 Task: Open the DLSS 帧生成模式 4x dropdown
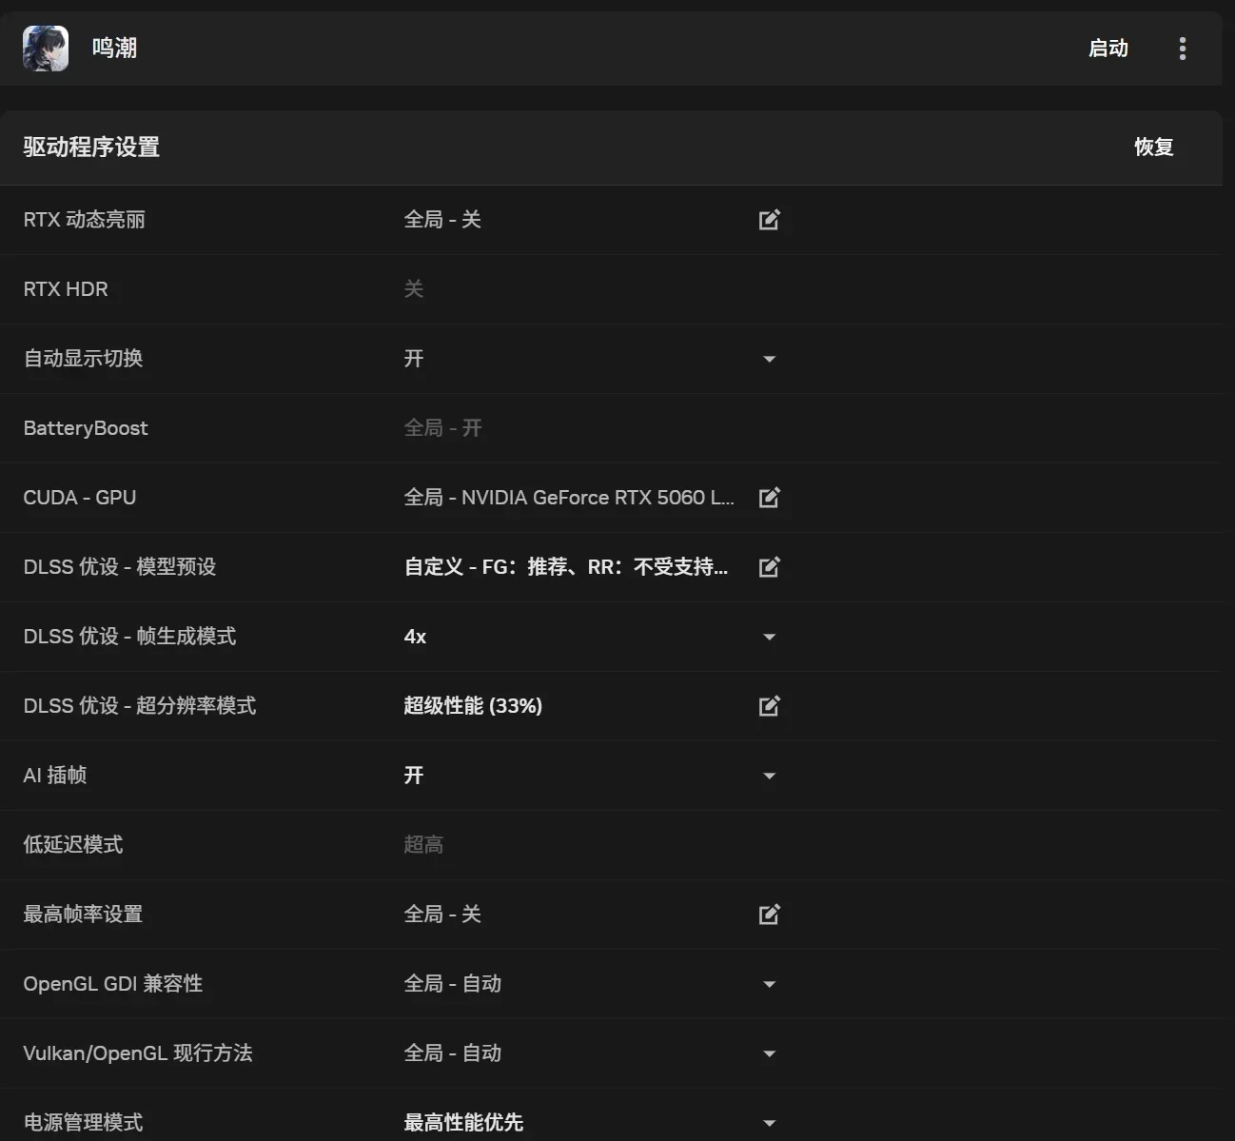point(770,637)
